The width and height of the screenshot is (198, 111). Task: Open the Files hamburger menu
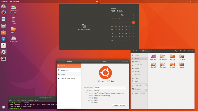(x=185, y=51)
